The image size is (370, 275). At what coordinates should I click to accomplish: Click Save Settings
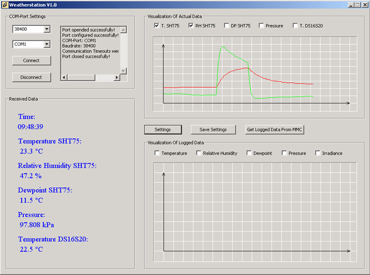(x=213, y=130)
